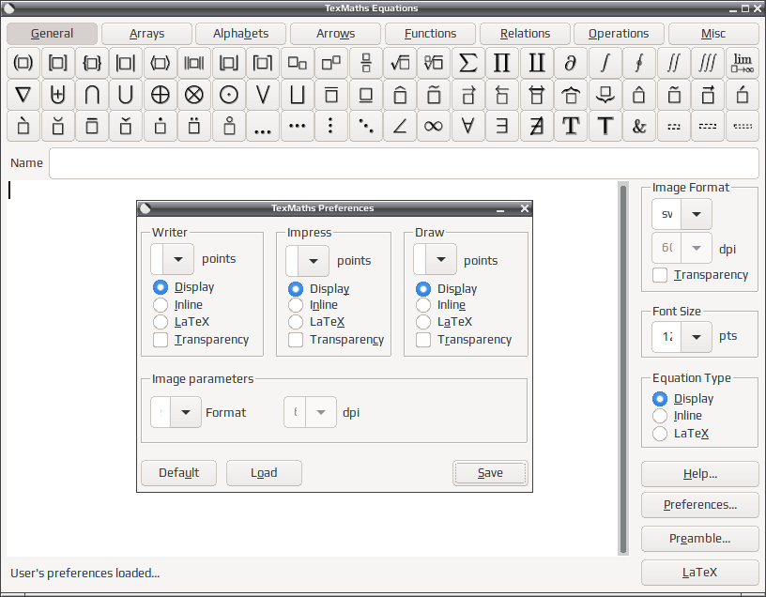Click the Load button in preferences
Image resolution: width=766 pixels, height=597 pixels.
264,473
